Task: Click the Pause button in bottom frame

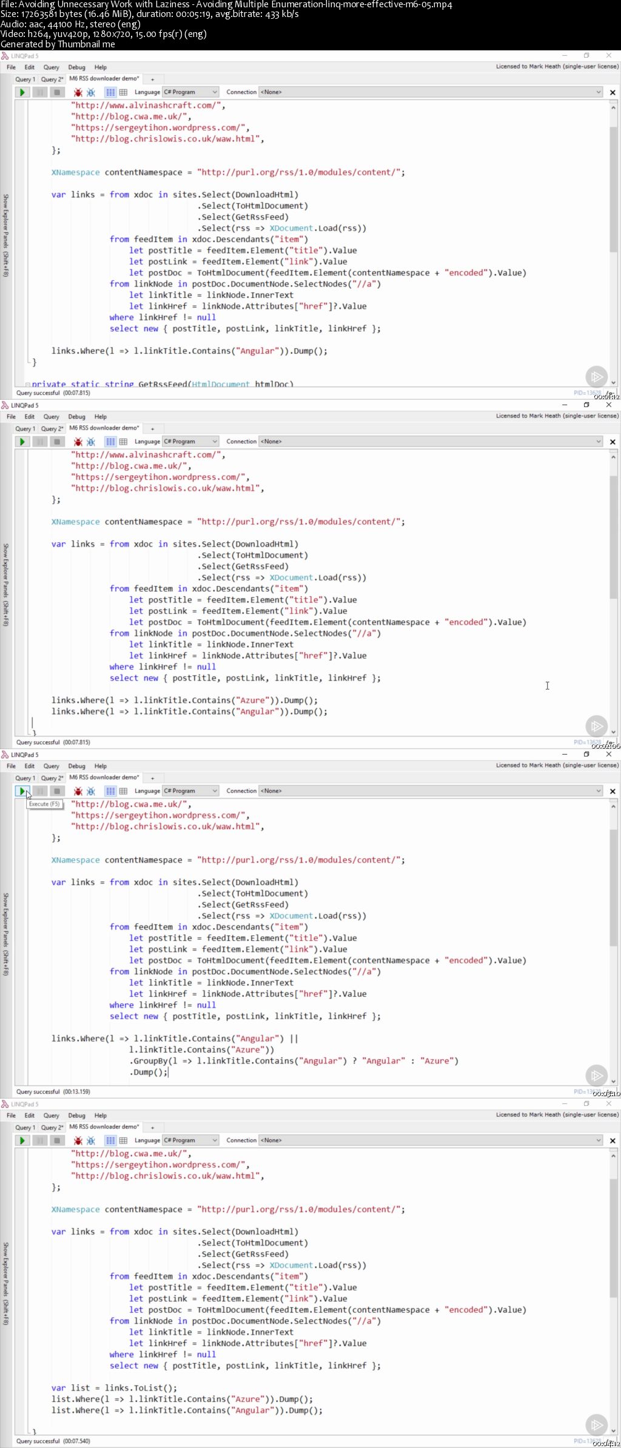Action: (x=39, y=1140)
